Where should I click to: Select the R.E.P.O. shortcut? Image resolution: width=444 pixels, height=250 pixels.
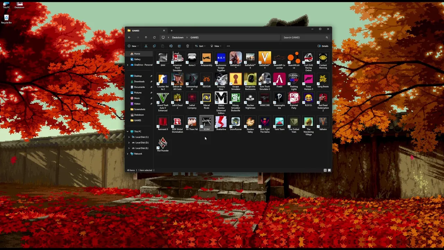(308, 99)
